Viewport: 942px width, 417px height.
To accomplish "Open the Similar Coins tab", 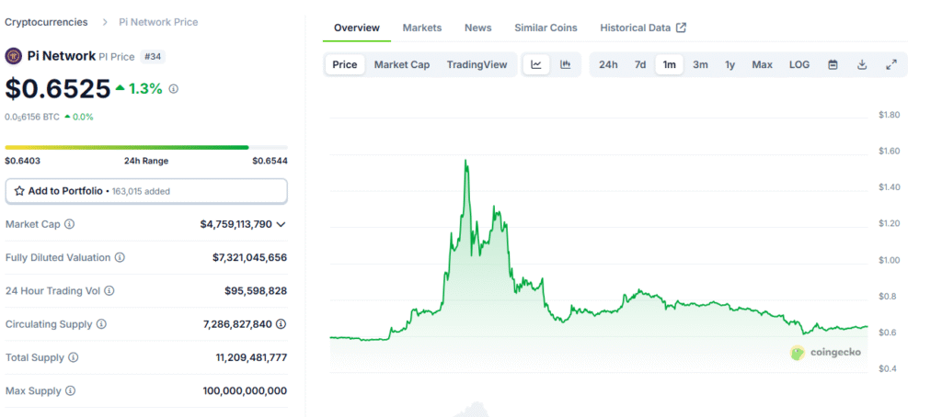I will click(546, 28).
